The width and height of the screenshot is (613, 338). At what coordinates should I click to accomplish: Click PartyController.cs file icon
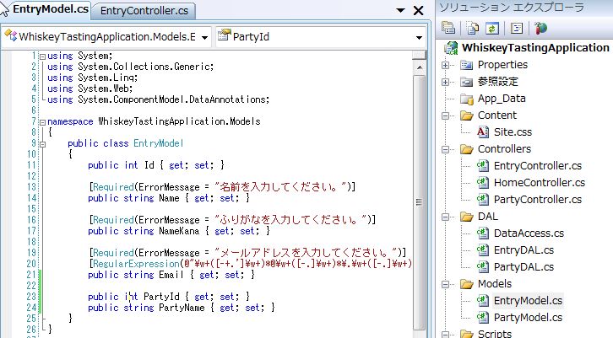click(x=483, y=200)
